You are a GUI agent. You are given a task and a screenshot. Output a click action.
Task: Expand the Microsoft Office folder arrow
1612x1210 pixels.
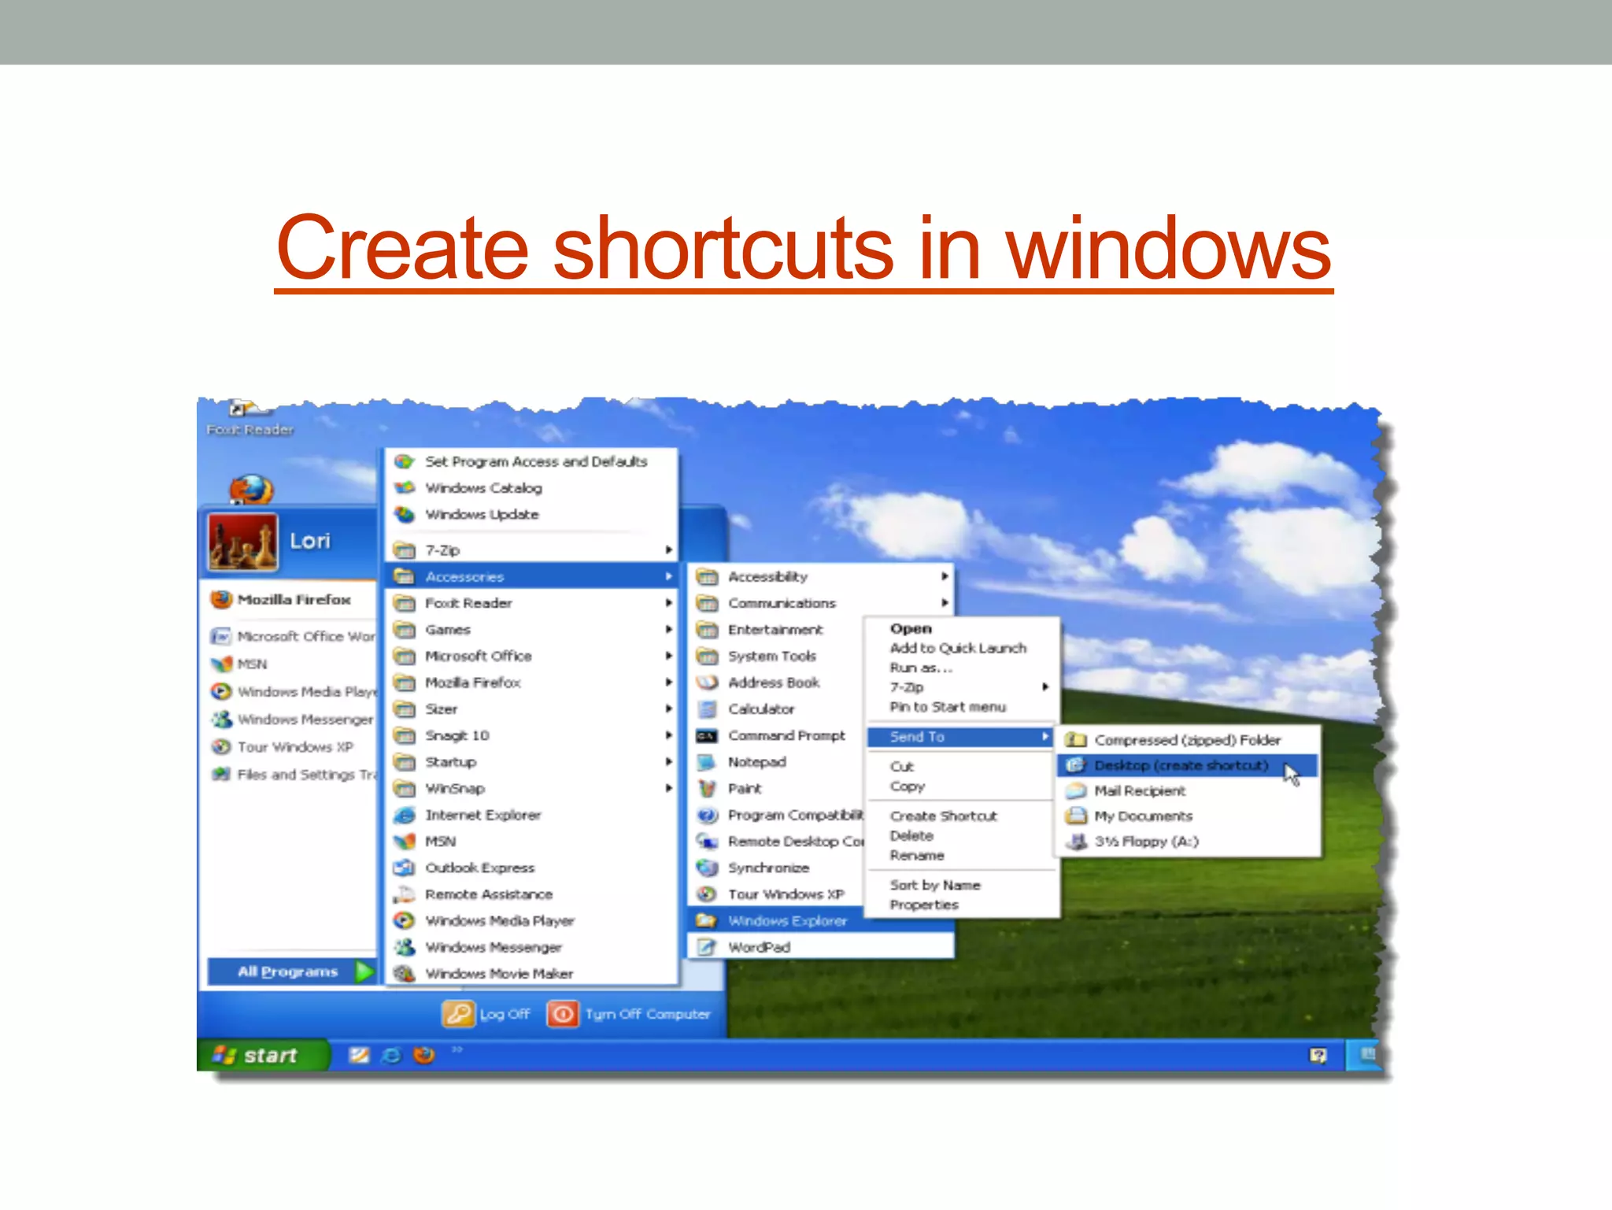point(668,656)
